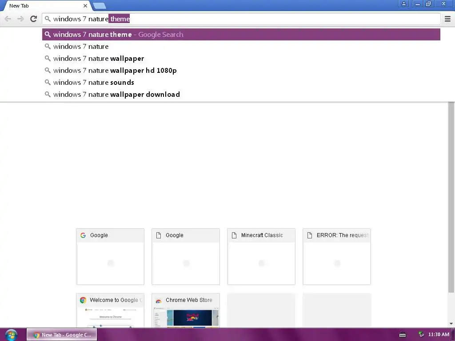Screen dimensions: 455x341
Task: Choose 'windows 7 nature theme - Google Search' suggestion
Action: (x=241, y=35)
